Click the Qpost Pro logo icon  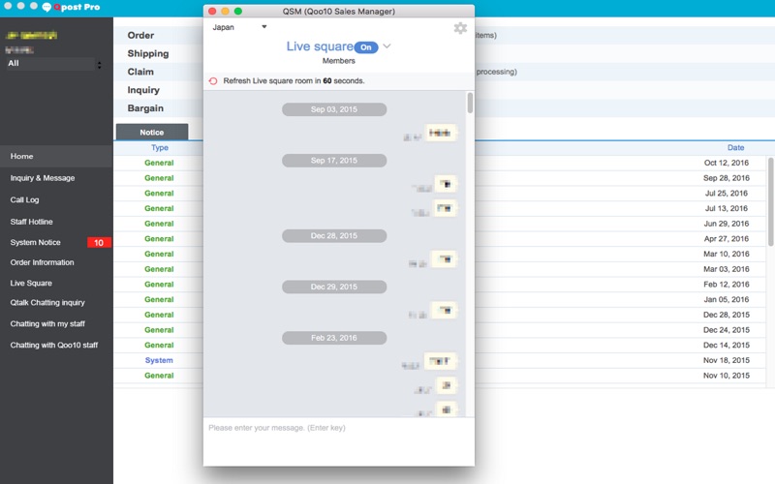pyautogui.click(x=46, y=7)
